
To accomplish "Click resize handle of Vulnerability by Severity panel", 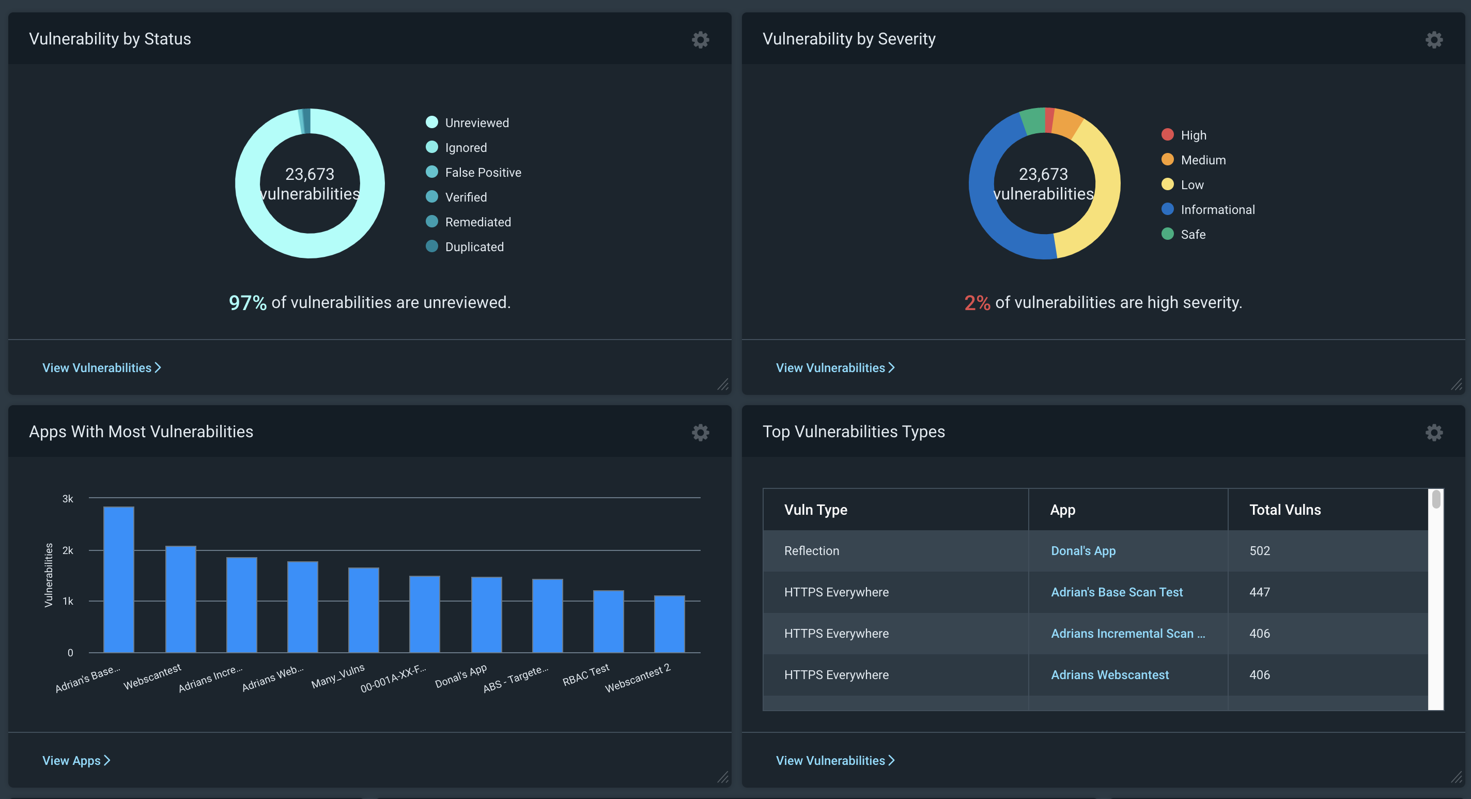I will 1456,385.
